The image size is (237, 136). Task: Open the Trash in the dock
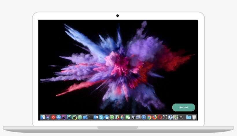(194, 117)
